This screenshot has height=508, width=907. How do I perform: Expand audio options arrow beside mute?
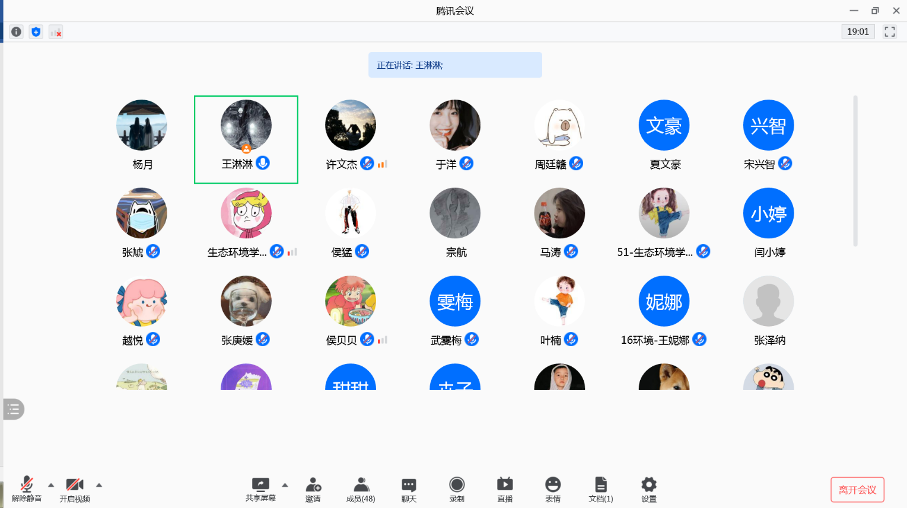pos(51,485)
